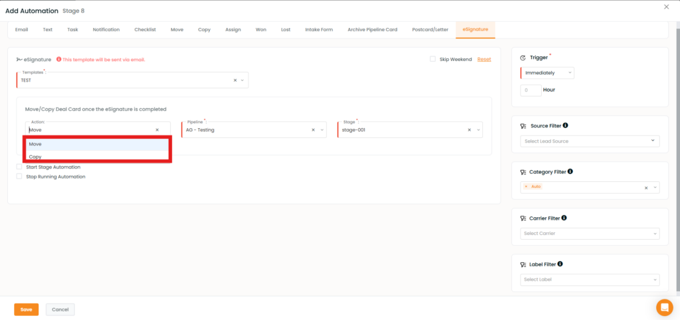
Task: Expand the Select Lead Source dropdown
Action: point(590,141)
